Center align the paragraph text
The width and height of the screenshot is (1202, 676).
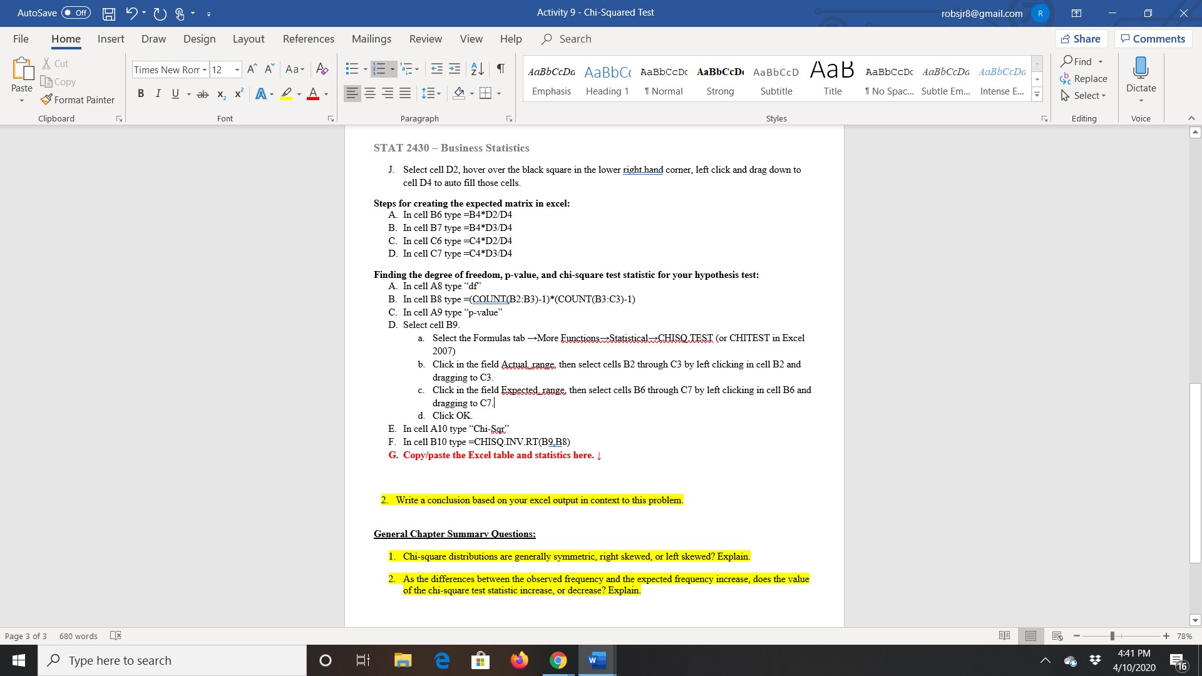point(370,93)
